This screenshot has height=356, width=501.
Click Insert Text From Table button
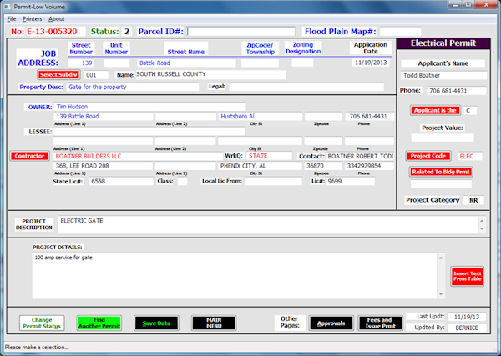467,276
